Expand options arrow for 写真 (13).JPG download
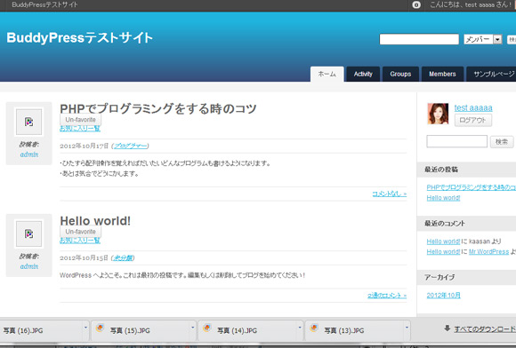 407,328
